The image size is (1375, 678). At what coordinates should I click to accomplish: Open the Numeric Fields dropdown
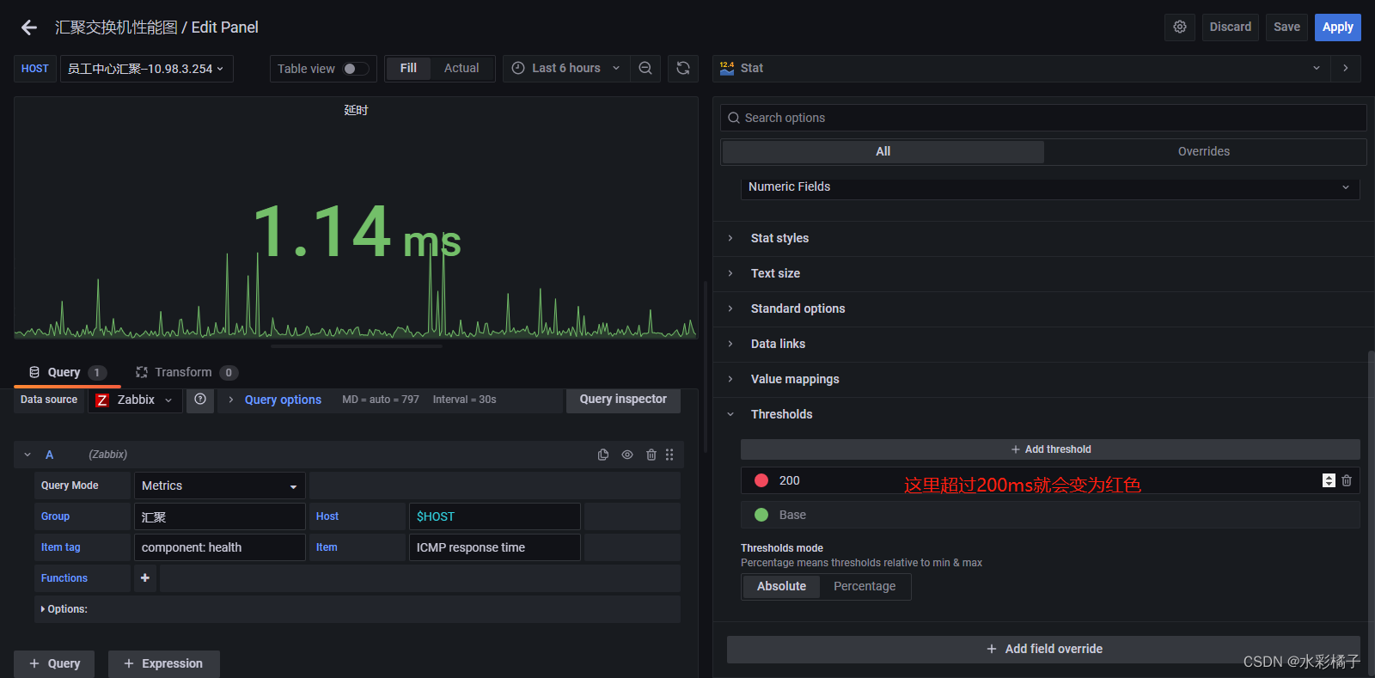click(x=1050, y=186)
